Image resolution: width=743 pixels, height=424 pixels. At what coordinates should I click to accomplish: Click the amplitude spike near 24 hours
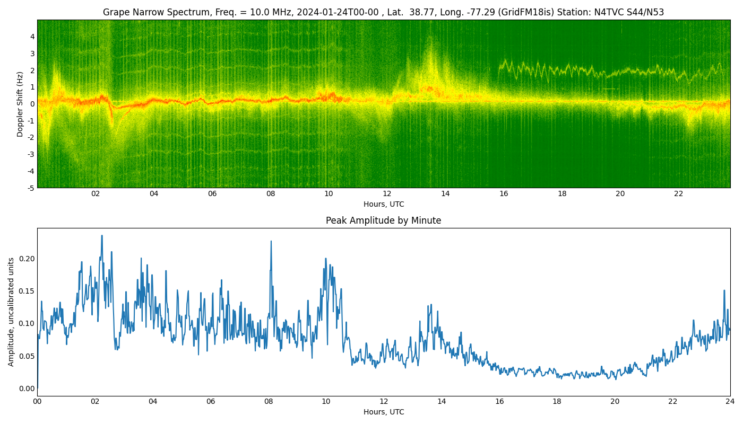(x=724, y=291)
